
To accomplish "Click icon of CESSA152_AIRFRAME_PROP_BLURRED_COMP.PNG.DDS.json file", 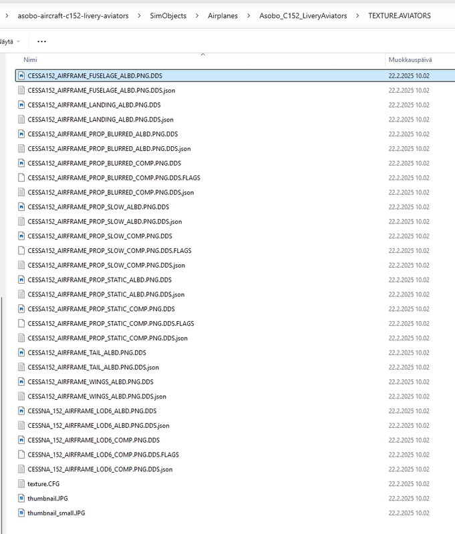I will 21,192.
